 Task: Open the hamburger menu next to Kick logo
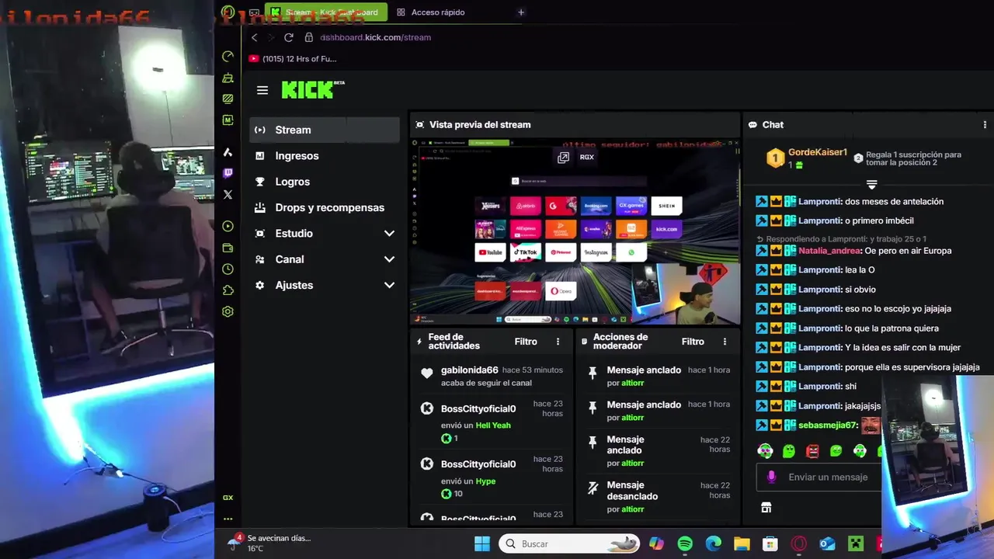click(x=262, y=90)
